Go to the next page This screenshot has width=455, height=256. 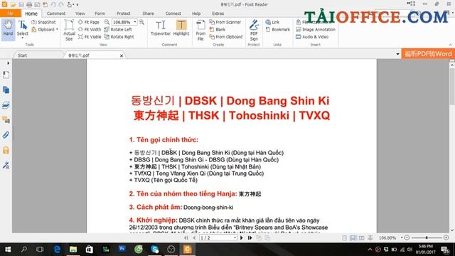tap(242, 238)
